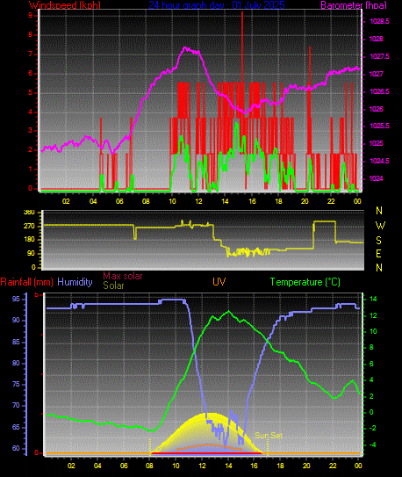Click the S compass direction label
The width and height of the screenshot is (402, 477).
click(x=378, y=241)
